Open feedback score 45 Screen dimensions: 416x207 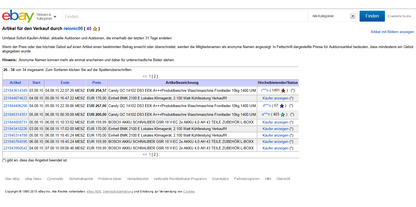pos(89,28)
